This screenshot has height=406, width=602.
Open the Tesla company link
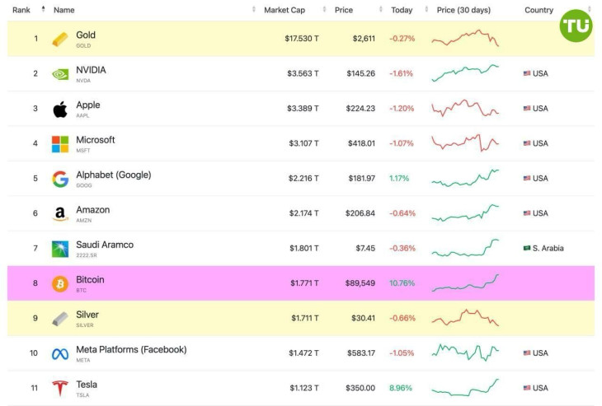87,385
